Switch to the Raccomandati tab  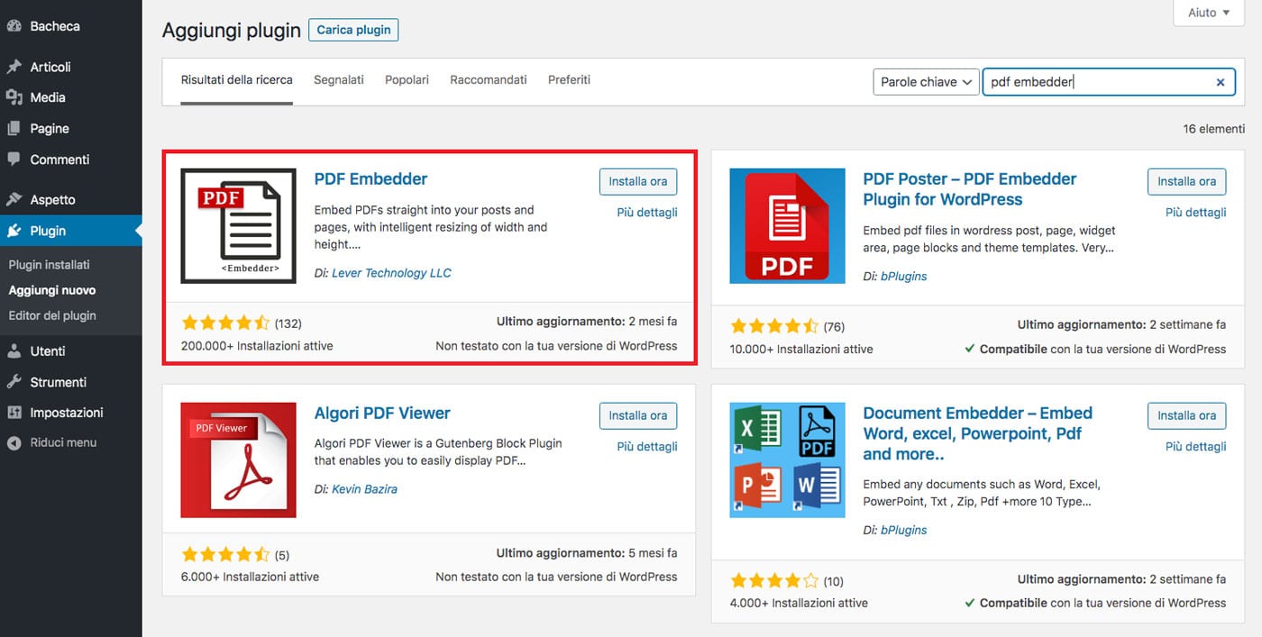(489, 80)
